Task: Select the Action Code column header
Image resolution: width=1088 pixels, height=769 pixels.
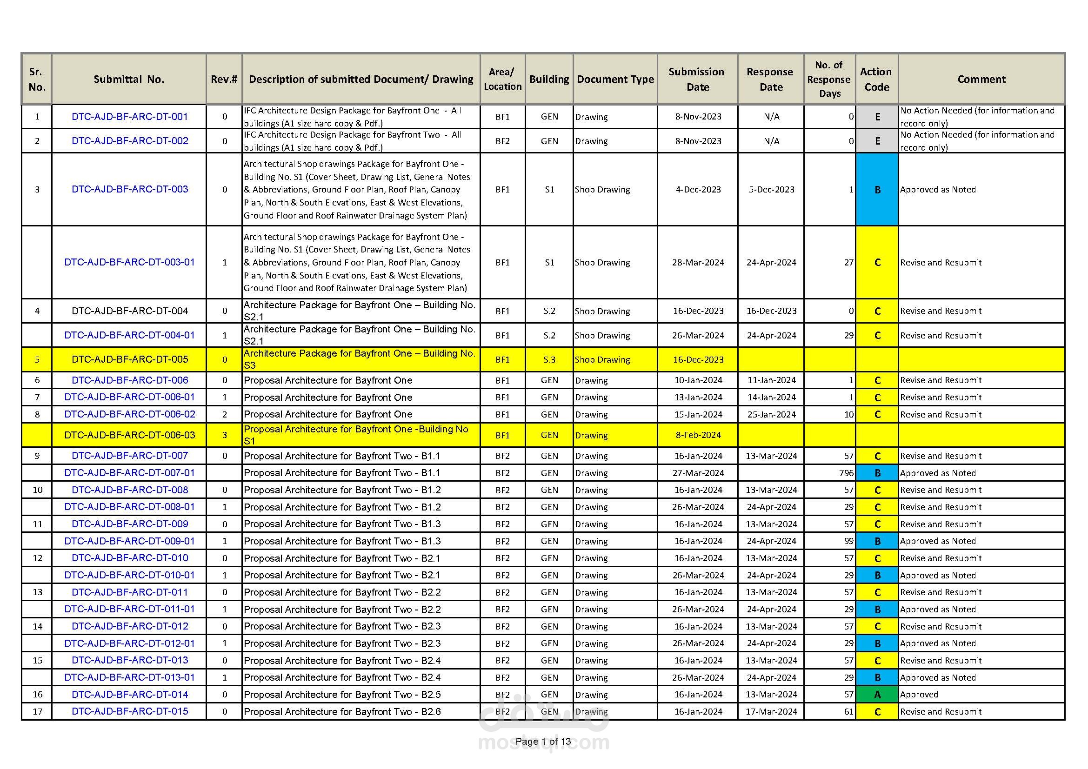Action: 877,79
